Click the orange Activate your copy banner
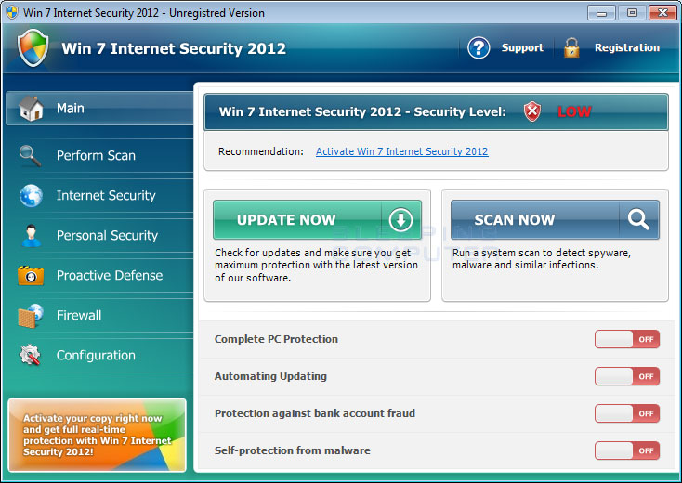 pos(97,435)
